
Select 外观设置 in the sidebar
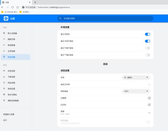(16, 57)
